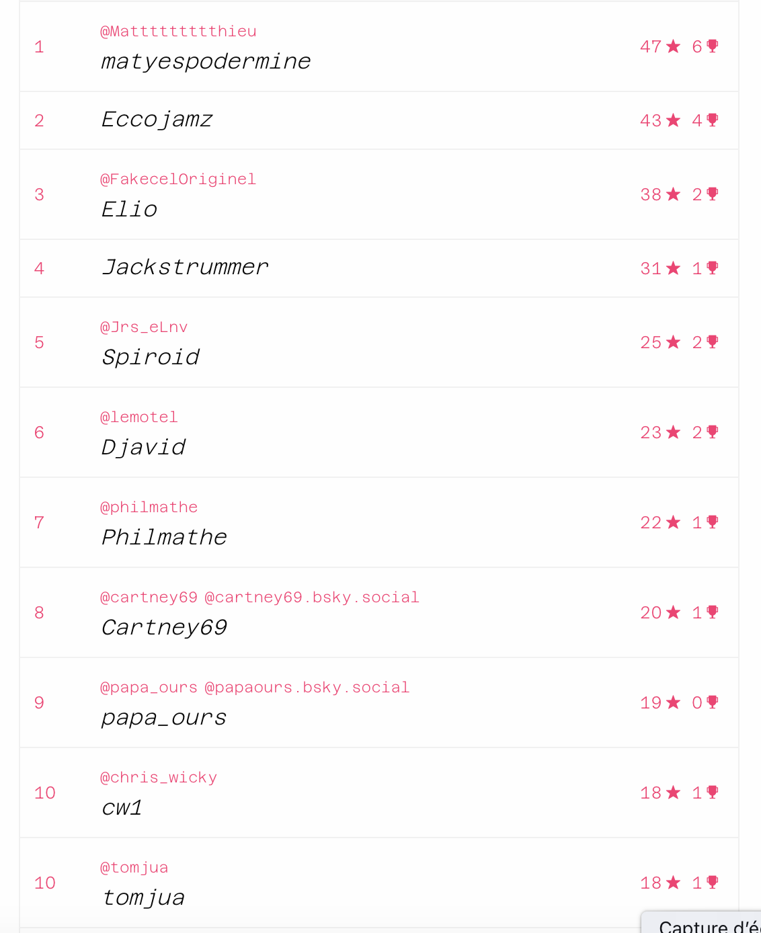
Task: Follow the @Jrs_eLnv handle link
Action: [x=144, y=327]
